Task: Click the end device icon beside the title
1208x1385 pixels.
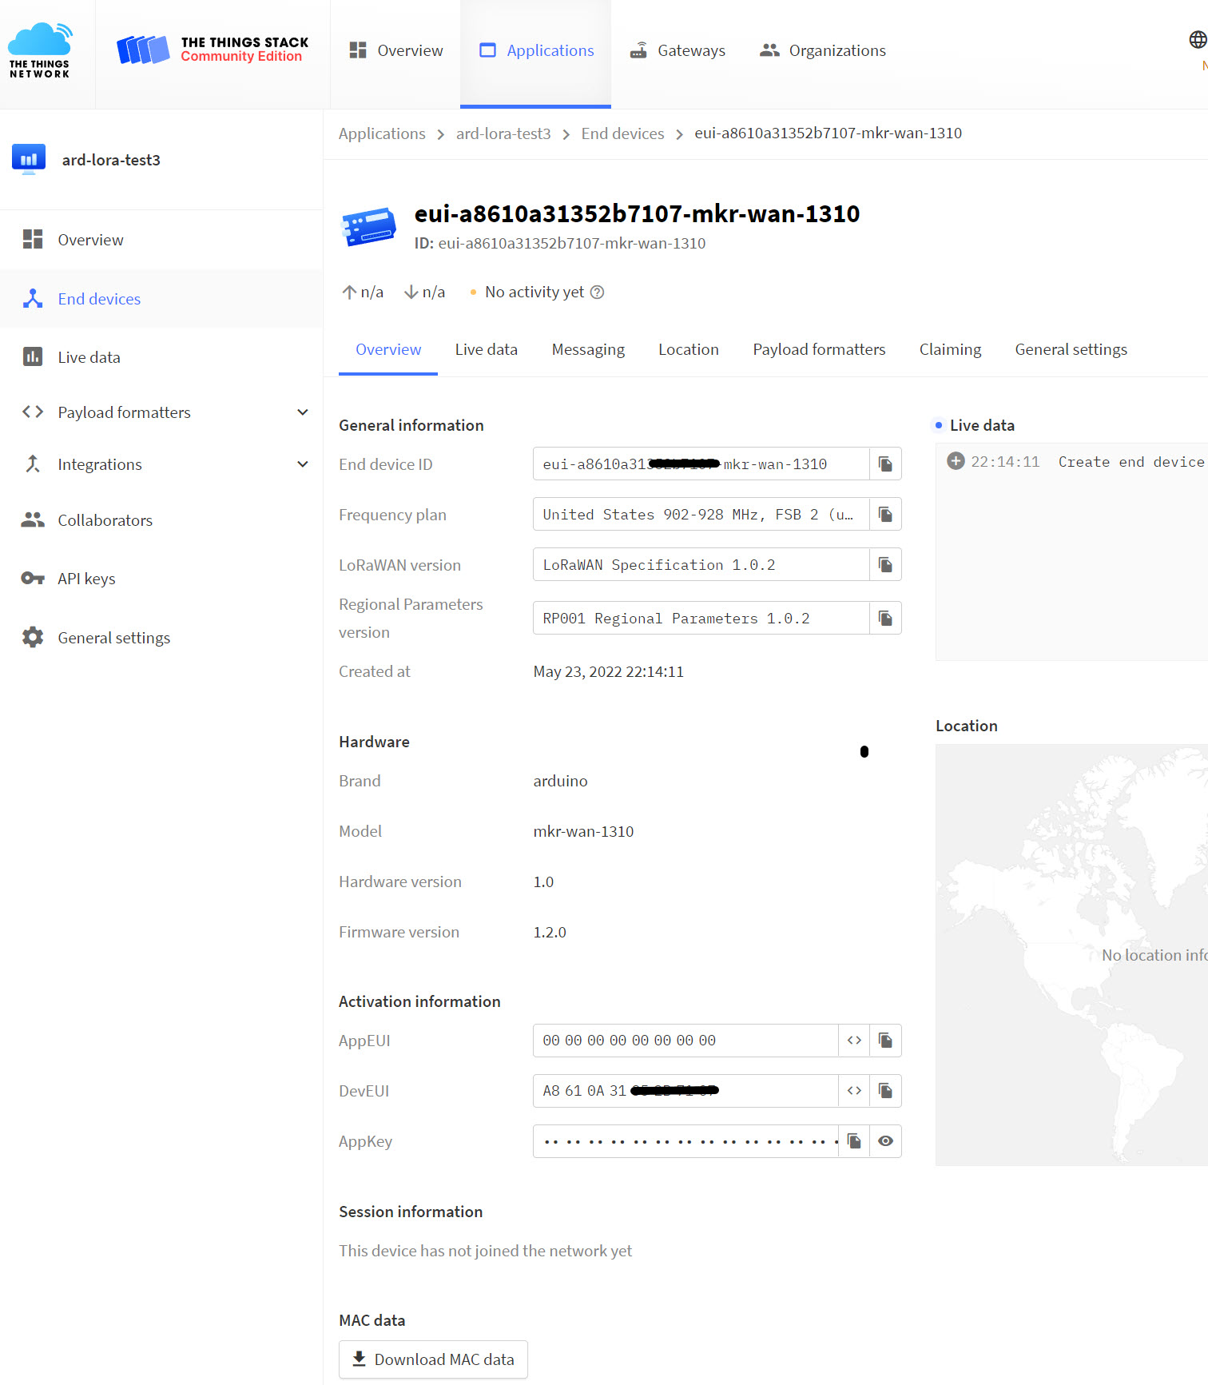Action: (x=368, y=227)
